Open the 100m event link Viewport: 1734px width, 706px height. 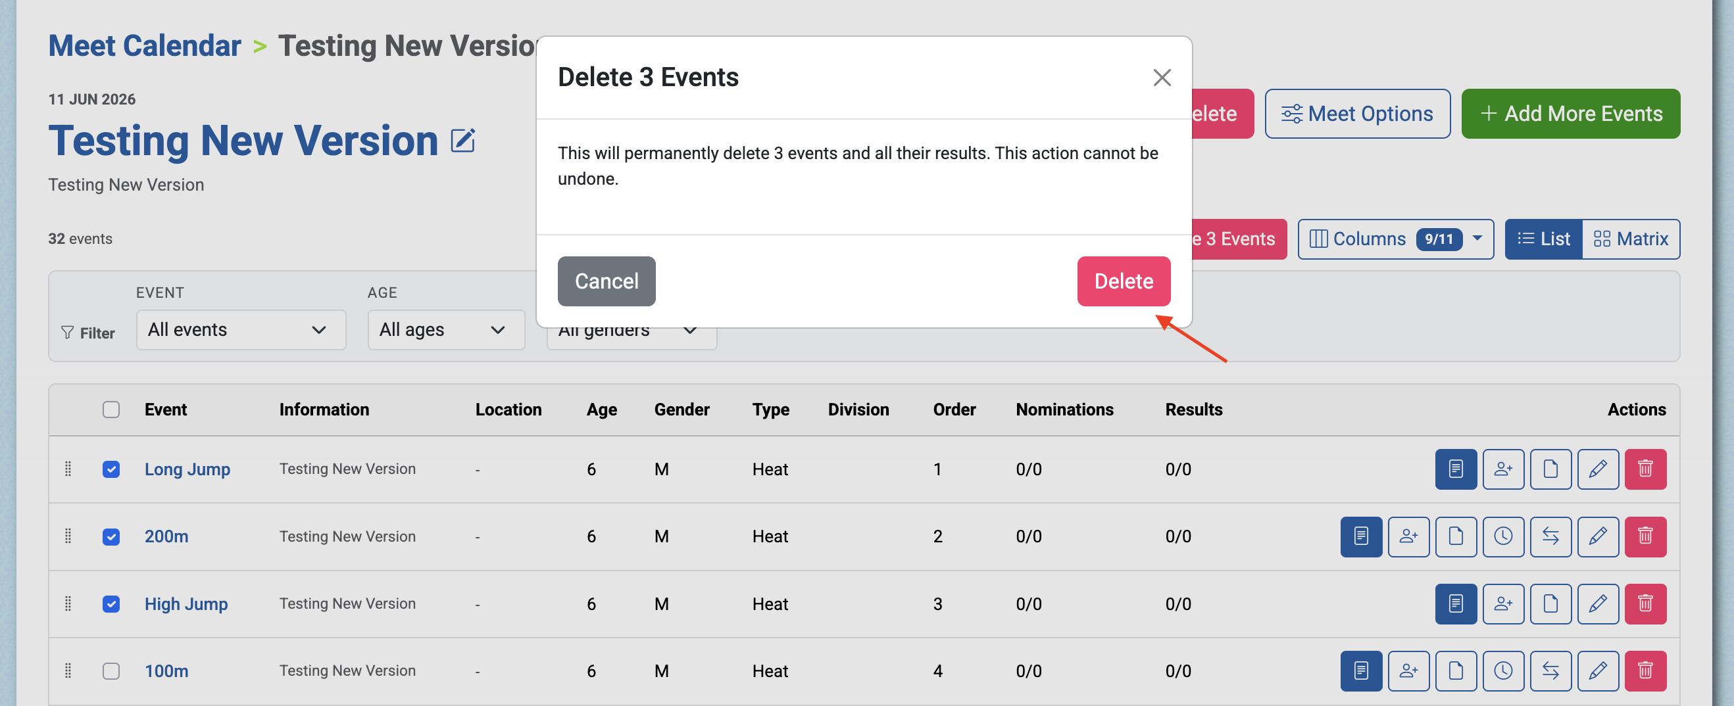[166, 671]
